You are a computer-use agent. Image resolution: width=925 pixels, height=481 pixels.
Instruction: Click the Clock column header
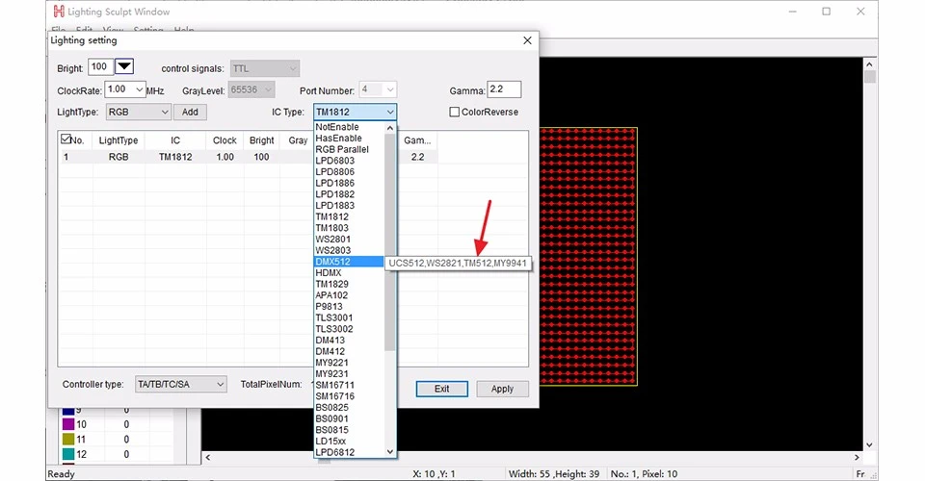coord(225,140)
